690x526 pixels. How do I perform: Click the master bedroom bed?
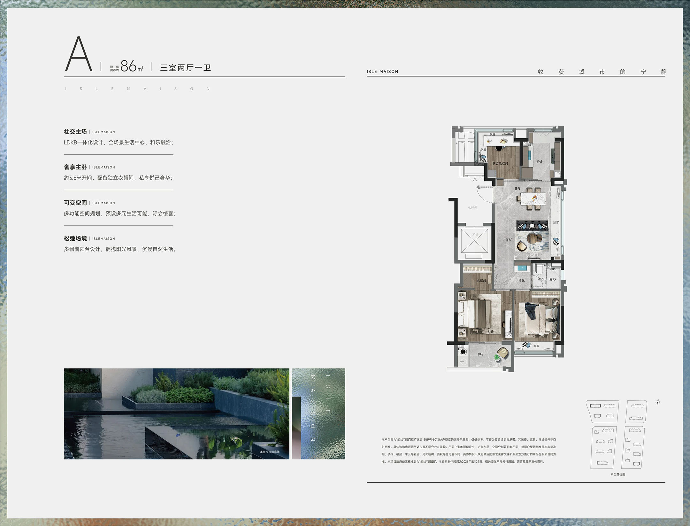tap(475, 314)
